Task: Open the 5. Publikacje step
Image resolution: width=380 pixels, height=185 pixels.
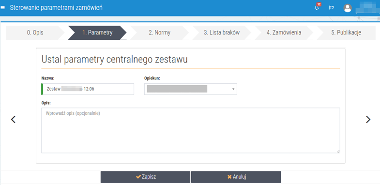Action: pos(346,33)
